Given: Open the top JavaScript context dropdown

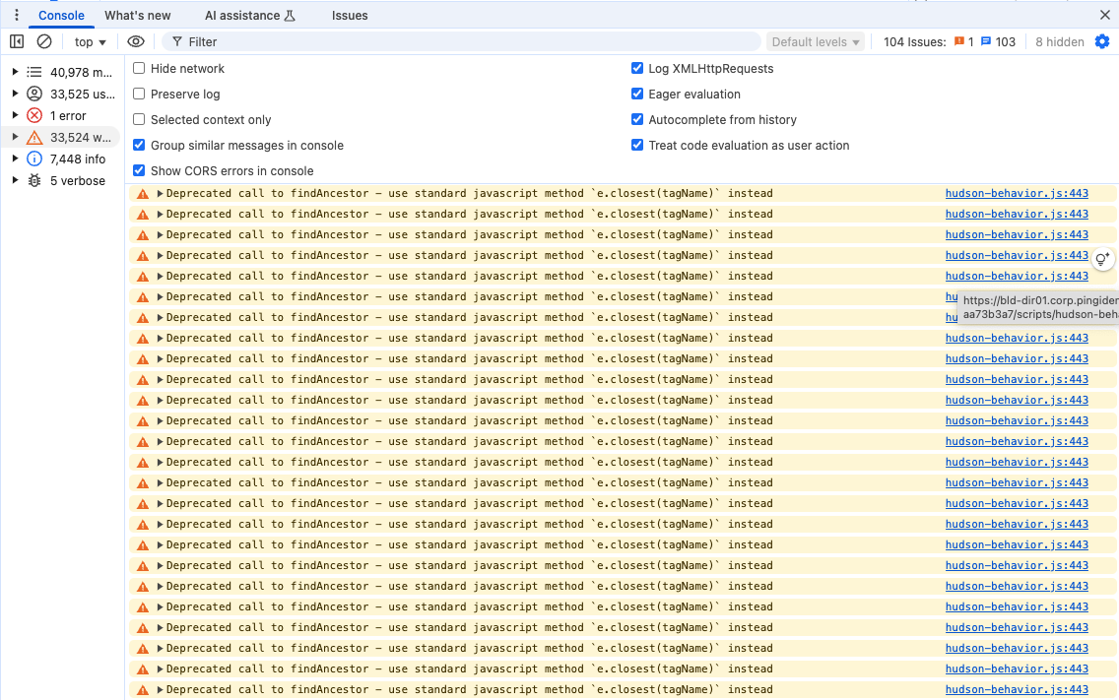Looking at the screenshot, I should click(x=90, y=41).
